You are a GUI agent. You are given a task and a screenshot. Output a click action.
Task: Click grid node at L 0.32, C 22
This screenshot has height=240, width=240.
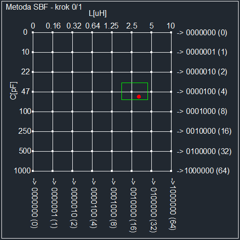pyautogui.click(x=72, y=72)
